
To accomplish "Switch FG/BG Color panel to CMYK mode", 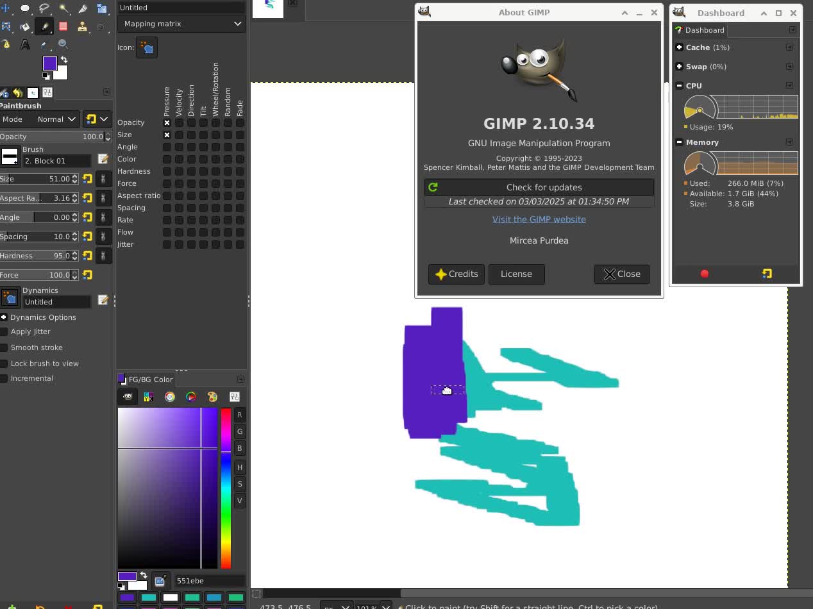I will point(147,397).
